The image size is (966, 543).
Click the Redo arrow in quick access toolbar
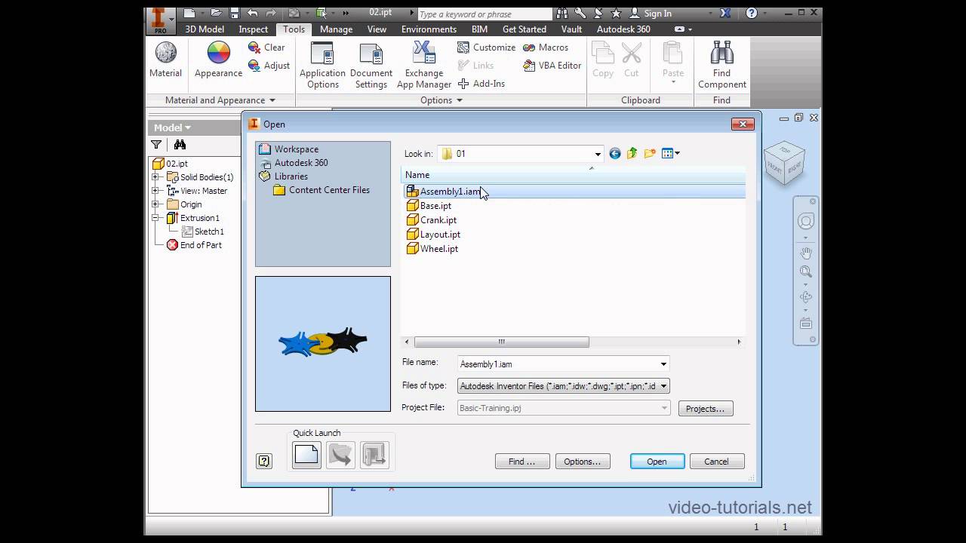point(271,13)
